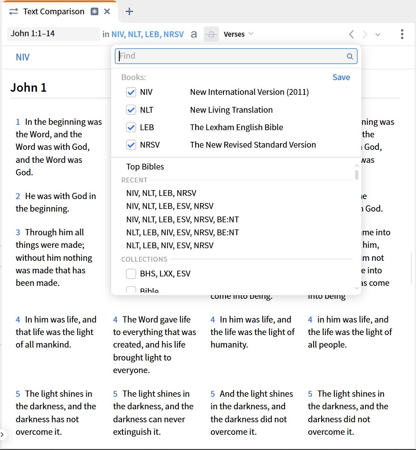
Task: Choose recent list NLT, LEB, NIV, ESV, NRSV
Action: (x=170, y=246)
